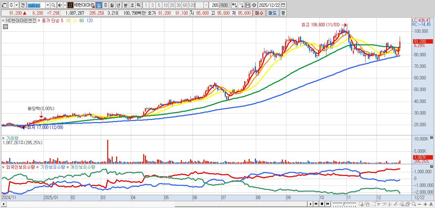This screenshot has height=208, width=435.
Task: Click the letter A text tool icon
Action: [431, 204]
